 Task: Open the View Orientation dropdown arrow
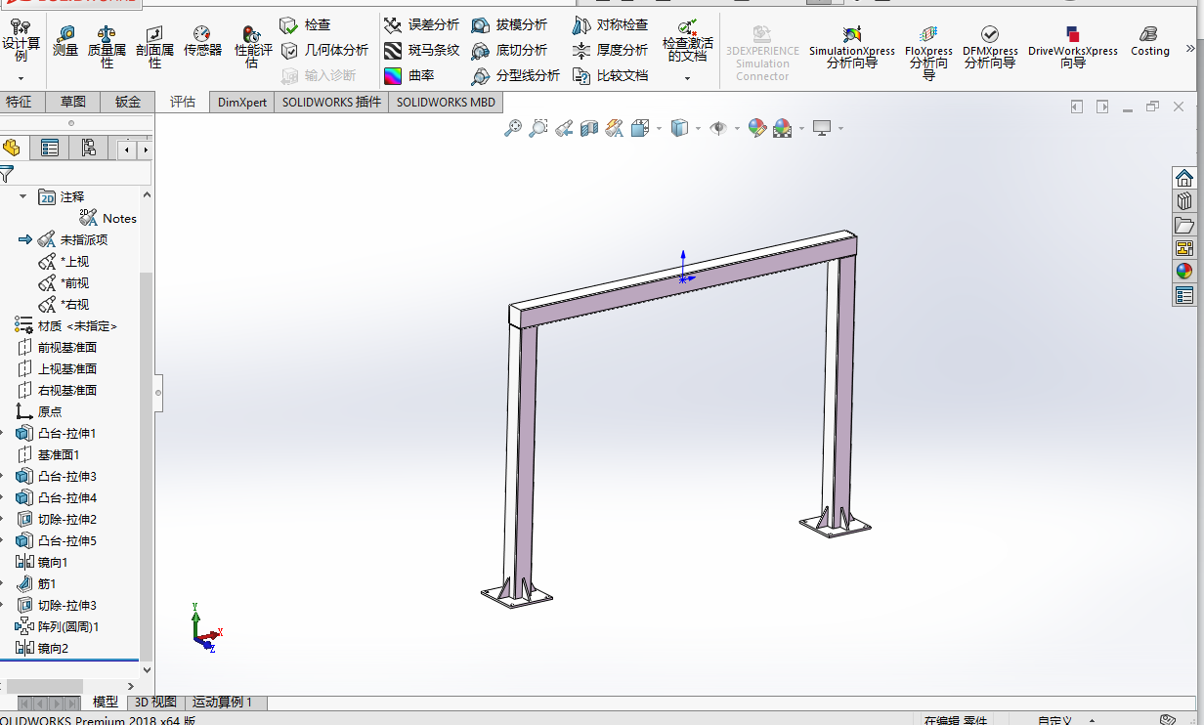659,128
